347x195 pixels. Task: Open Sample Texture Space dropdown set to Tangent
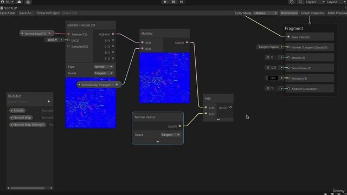click(x=104, y=73)
